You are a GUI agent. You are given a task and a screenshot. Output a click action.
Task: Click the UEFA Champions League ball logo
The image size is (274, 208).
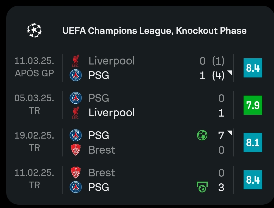(34, 30)
